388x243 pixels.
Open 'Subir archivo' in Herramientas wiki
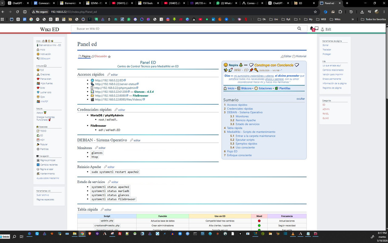(43, 195)
